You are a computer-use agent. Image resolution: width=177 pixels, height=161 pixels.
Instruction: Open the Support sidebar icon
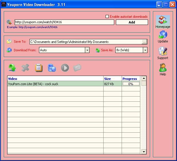[x=163, y=53]
